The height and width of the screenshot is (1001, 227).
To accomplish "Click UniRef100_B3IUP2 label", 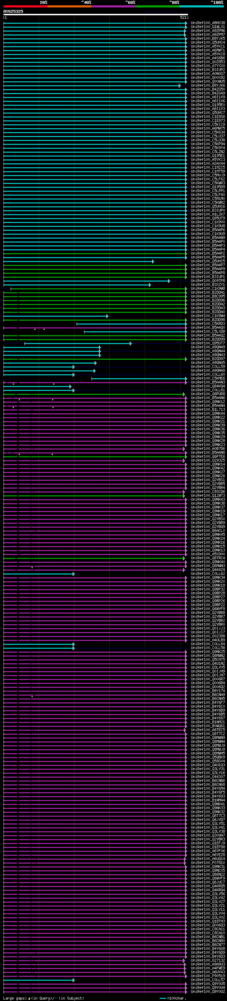I will click(208, 70).
